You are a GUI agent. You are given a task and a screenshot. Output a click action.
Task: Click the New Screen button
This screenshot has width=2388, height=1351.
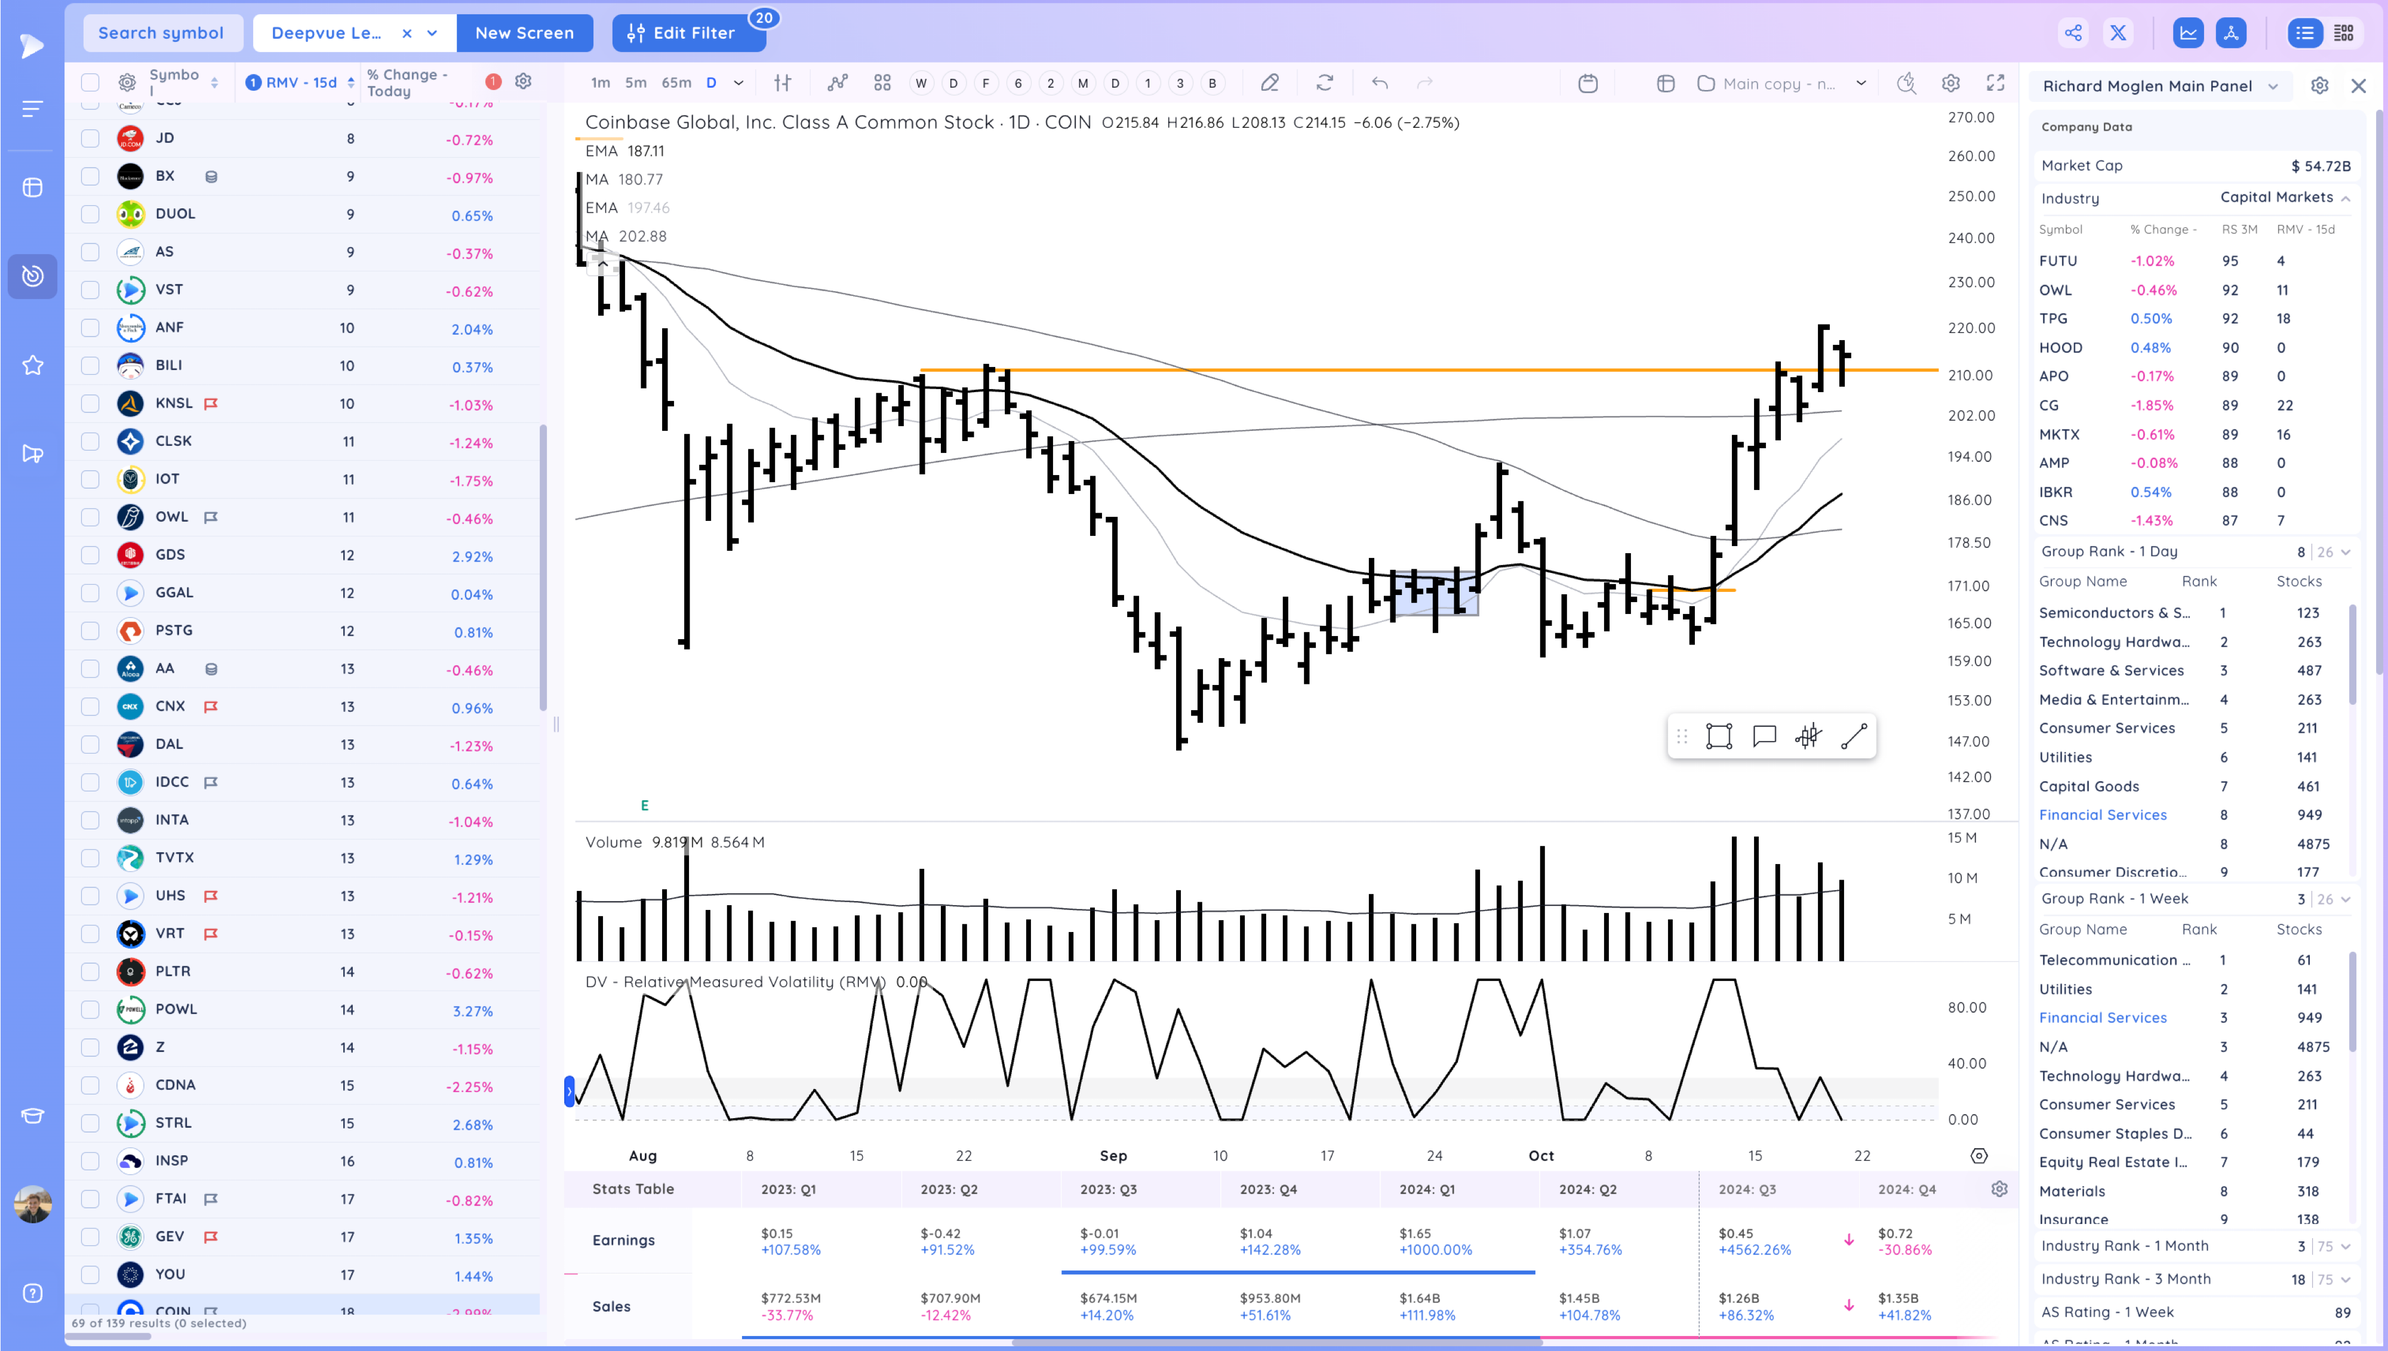click(x=524, y=33)
